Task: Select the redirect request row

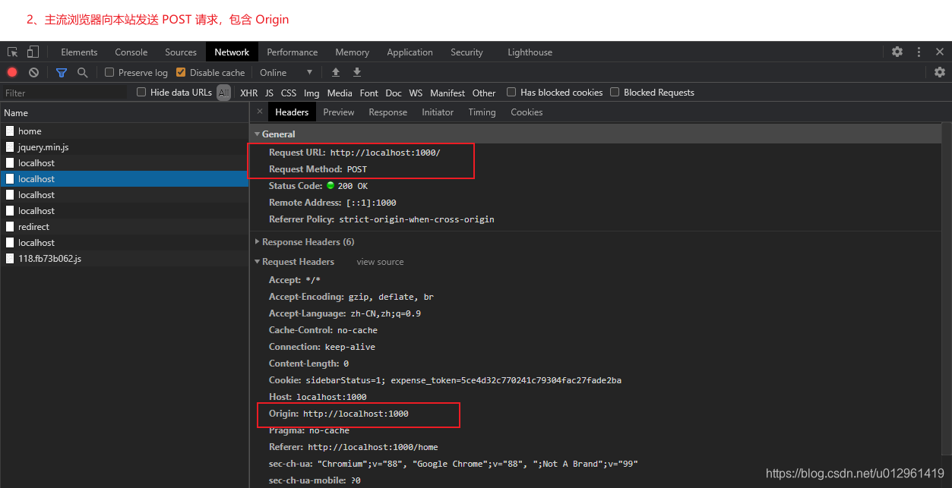Action: tap(124, 226)
